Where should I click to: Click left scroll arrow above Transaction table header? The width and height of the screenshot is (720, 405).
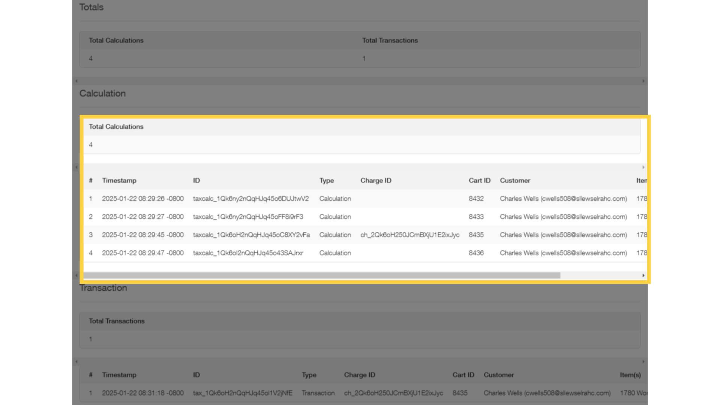coord(76,362)
